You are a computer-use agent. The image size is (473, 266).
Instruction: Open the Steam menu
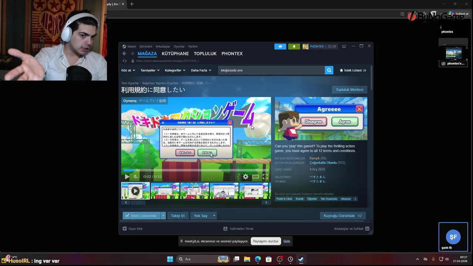132,47
